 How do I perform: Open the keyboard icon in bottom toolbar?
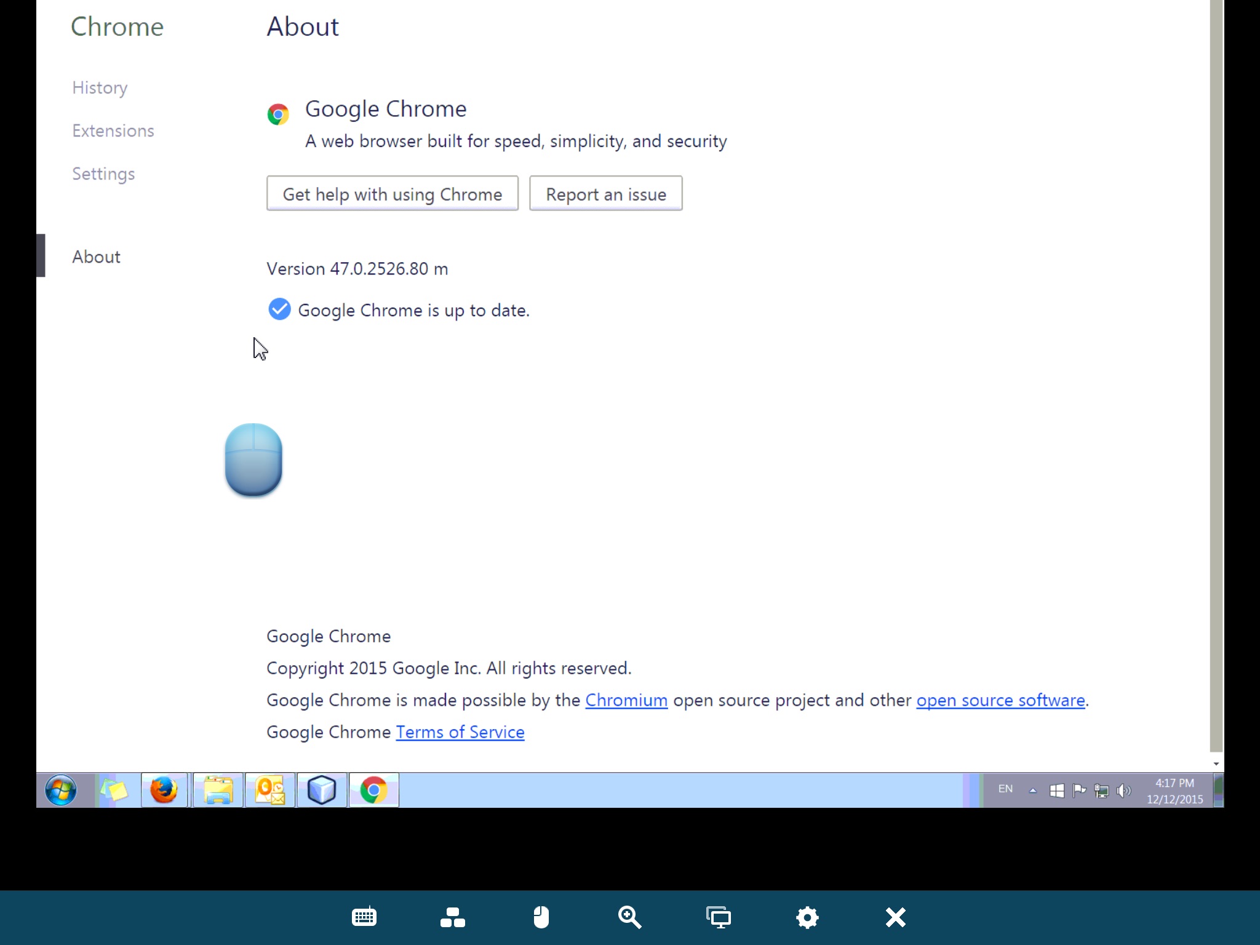tap(364, 917)
